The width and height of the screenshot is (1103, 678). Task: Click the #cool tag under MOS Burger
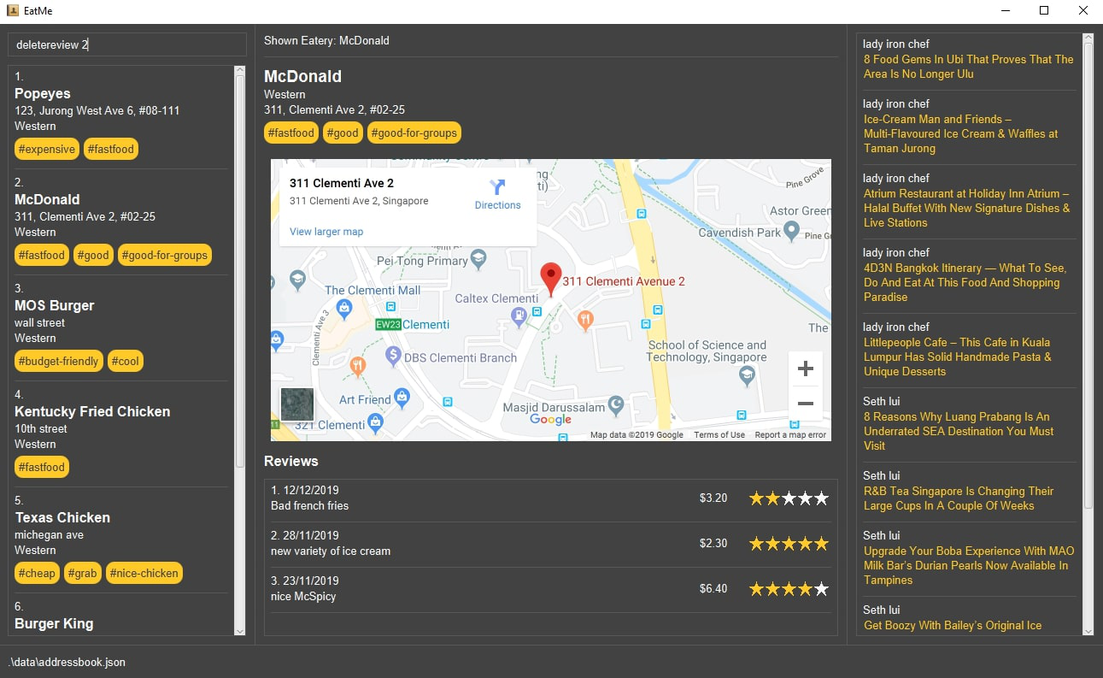126,361
